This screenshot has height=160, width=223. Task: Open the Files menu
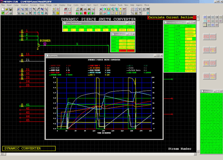(x=3, y=5)
